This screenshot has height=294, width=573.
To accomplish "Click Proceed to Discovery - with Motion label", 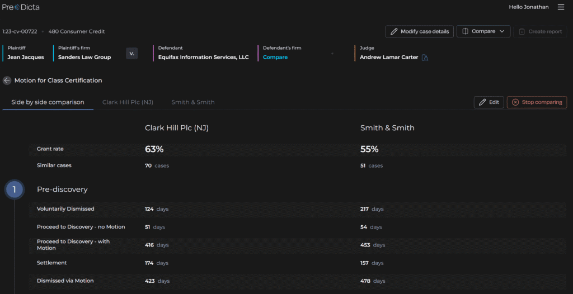I will pyautogui.click(x=73, y=245).
